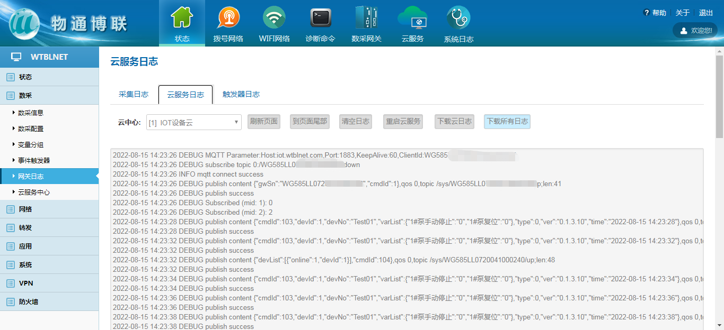Click the help question mark icon
This screenshot has height=330, width=724.
647,13
